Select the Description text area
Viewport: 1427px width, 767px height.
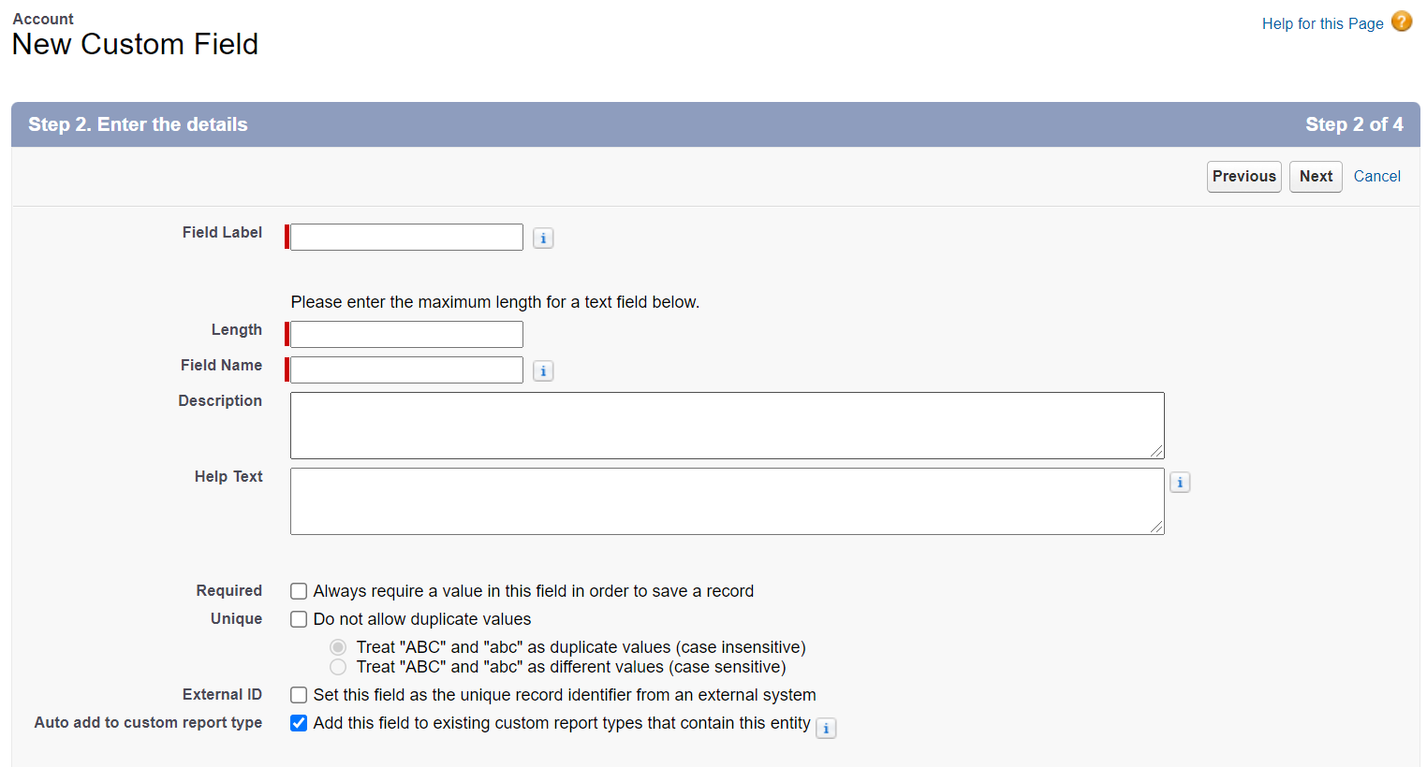(727, 425)
